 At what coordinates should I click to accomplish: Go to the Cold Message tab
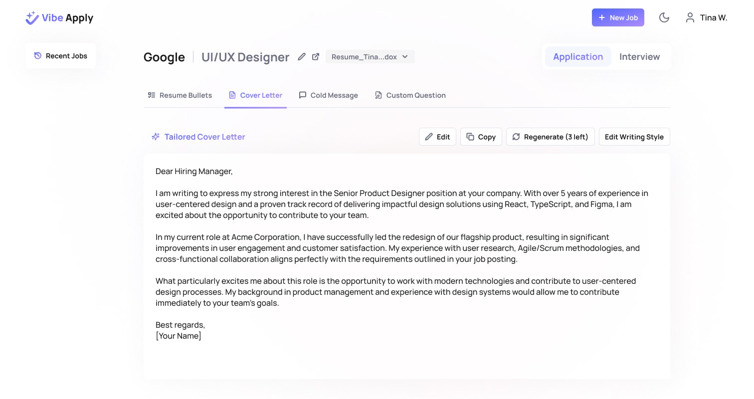coord(329,95)
